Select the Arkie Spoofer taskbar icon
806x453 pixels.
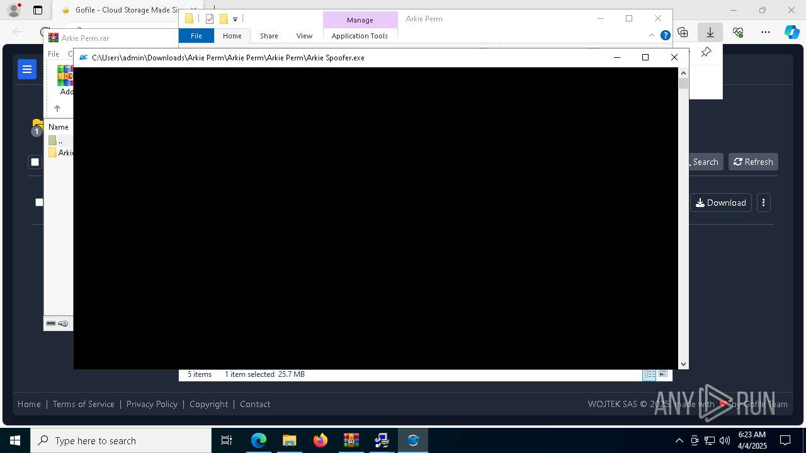point(413,440)
